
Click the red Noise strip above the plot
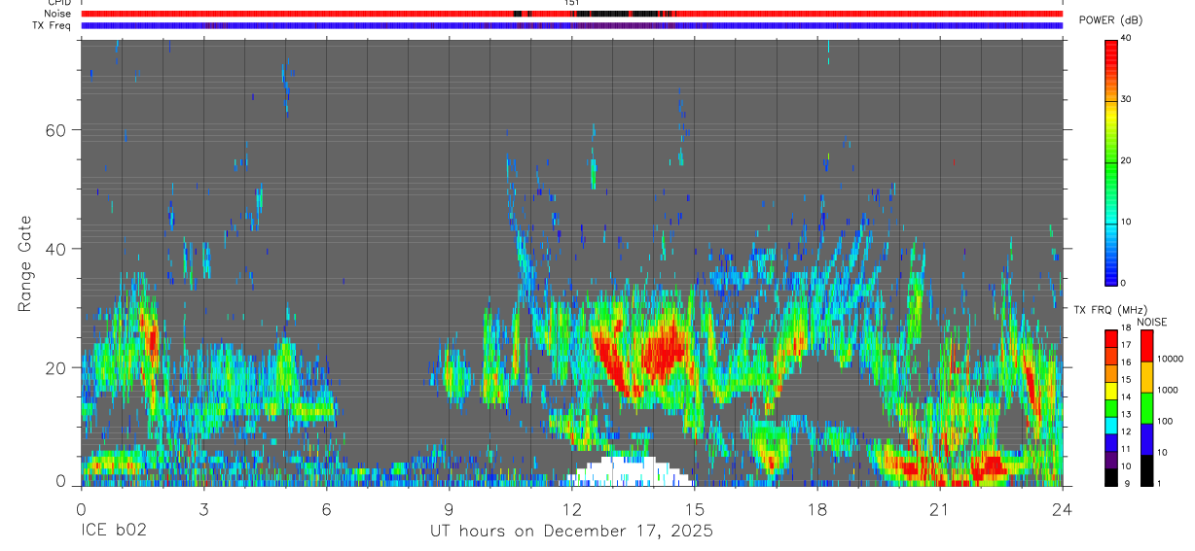[x=572, y=14]
